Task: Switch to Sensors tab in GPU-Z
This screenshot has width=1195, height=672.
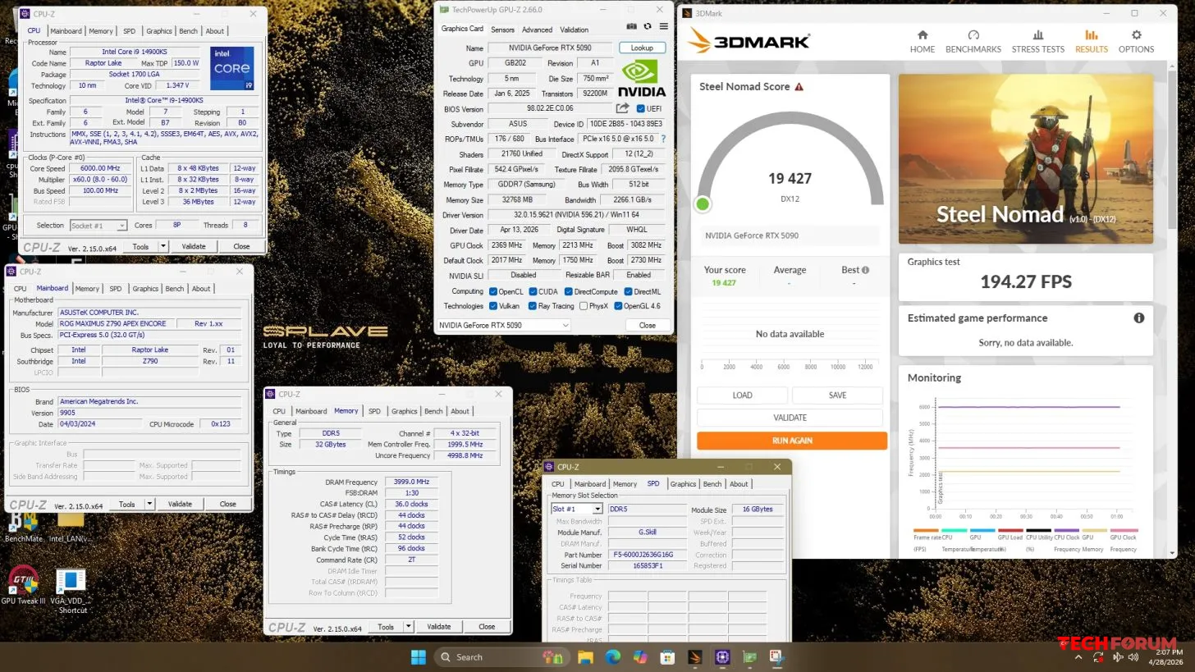Action: 502,30
